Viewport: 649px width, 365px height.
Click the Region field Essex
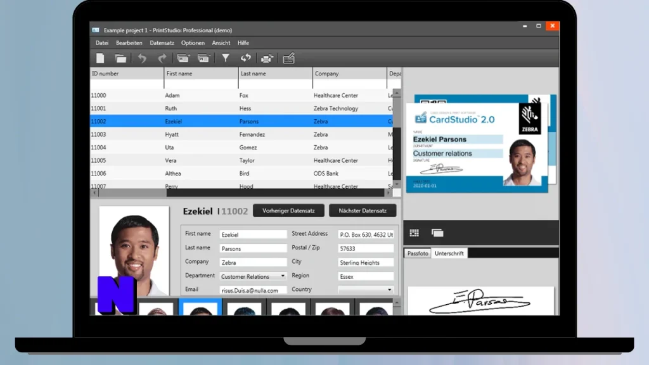(x=366, y=276)
